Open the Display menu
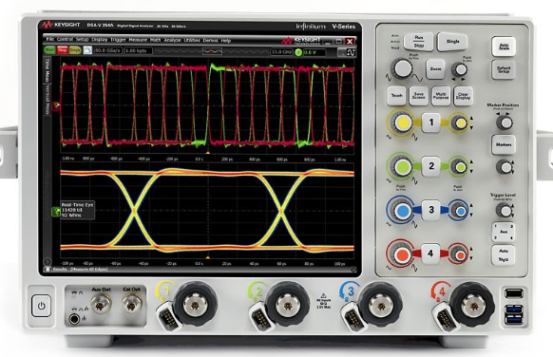Image resolution: width=553 pixels, height=357 pixels. (100, 40)
